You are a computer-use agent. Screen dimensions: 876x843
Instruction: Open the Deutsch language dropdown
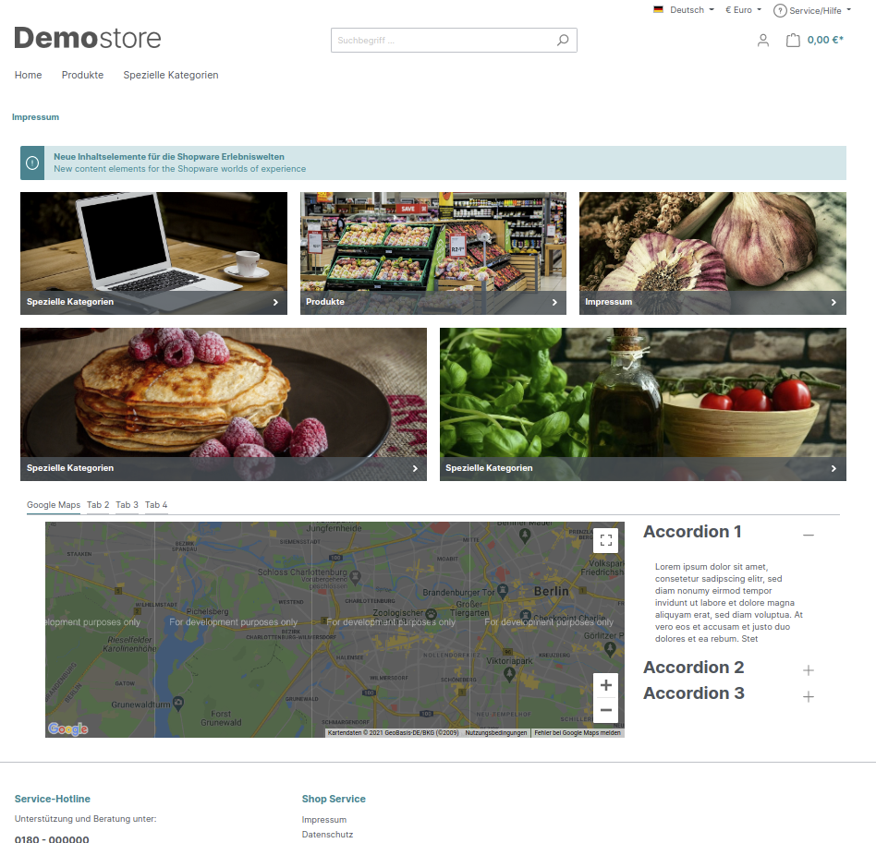(684, 10)
